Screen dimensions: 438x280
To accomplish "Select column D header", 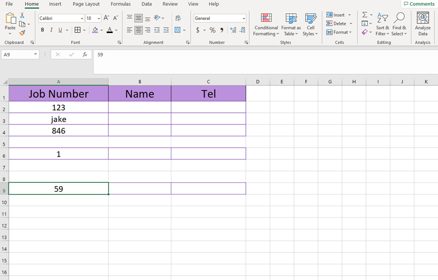I will pyautogui.click(x=257, y=82).
